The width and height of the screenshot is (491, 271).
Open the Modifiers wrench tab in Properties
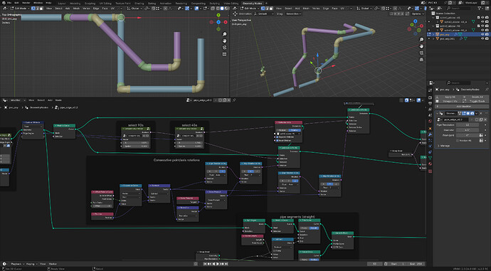coord(431,134)
